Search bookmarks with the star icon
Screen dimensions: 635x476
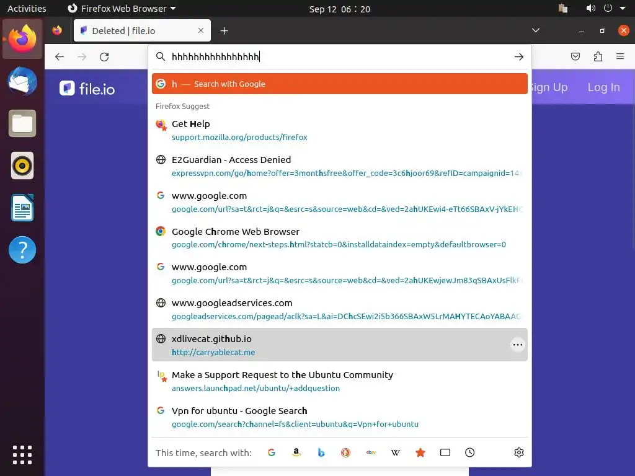tap(420, 452)
